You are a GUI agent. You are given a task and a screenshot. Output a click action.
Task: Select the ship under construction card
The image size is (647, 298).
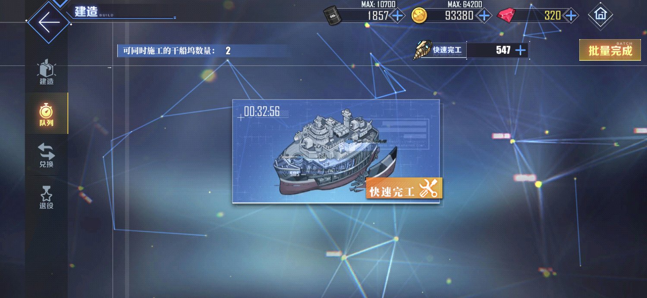(x=336, y=151)
